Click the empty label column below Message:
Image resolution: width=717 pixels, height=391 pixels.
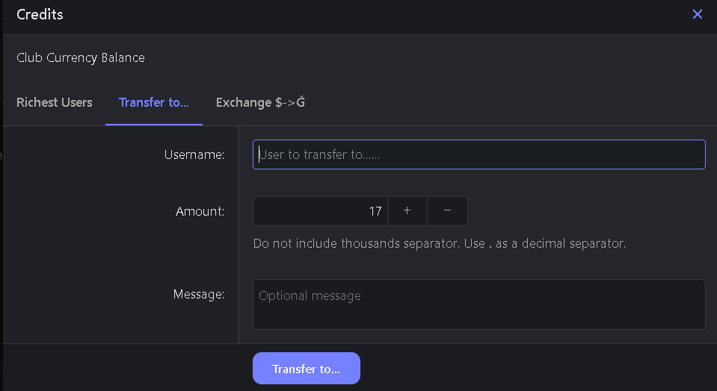(121, 323)
